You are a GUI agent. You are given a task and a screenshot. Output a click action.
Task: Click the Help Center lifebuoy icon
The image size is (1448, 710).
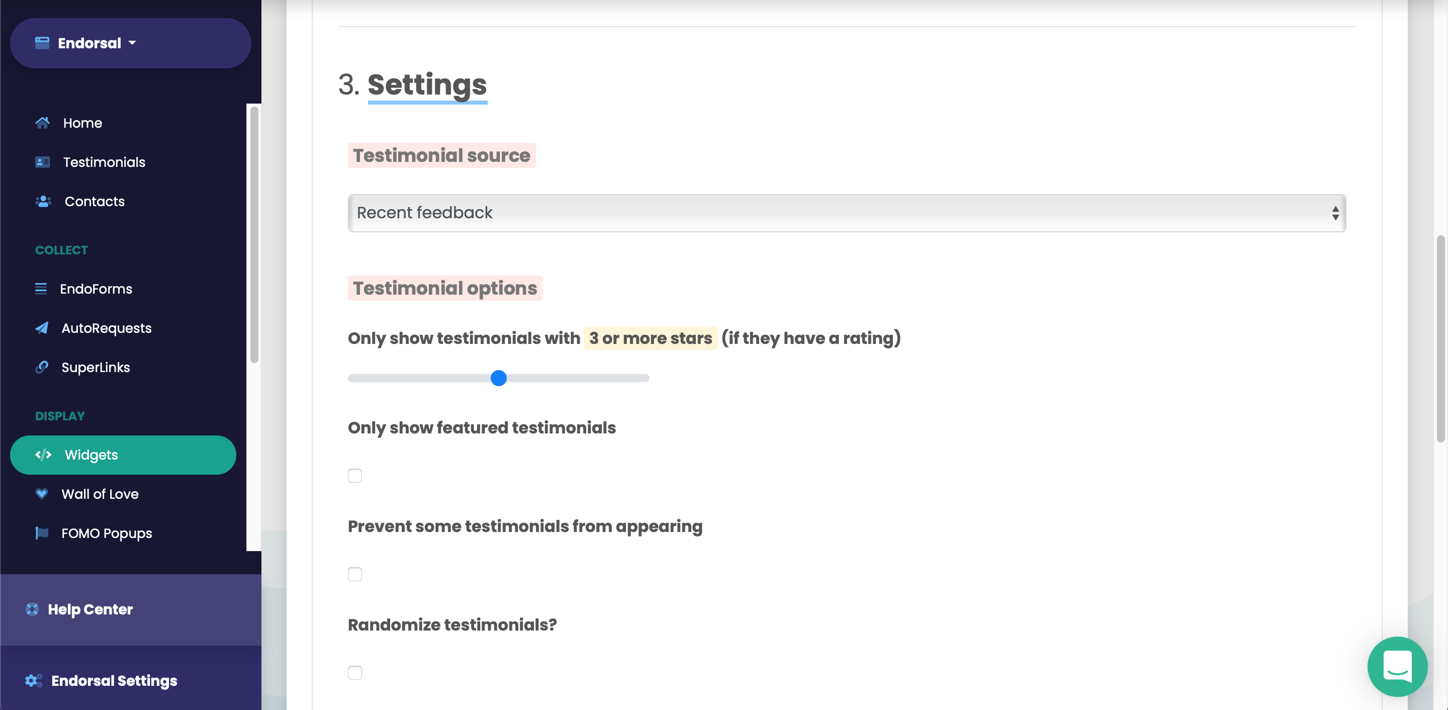tap(32, 609)
